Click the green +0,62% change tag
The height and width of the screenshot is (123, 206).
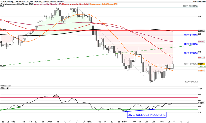point(202,66)
